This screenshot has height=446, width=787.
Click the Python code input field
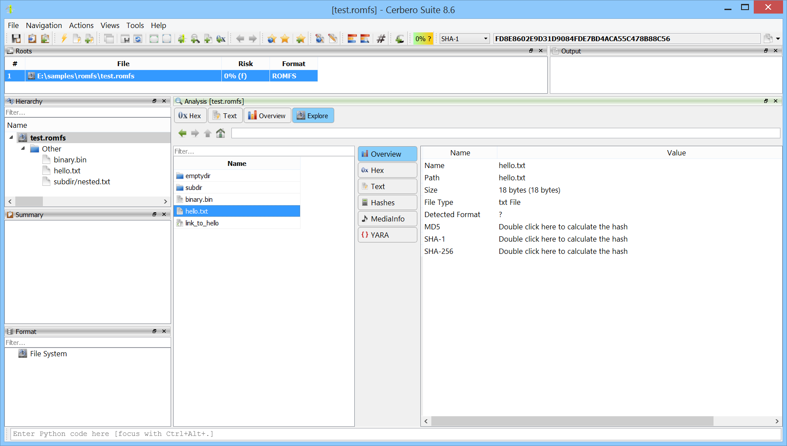tap(394, 434)
